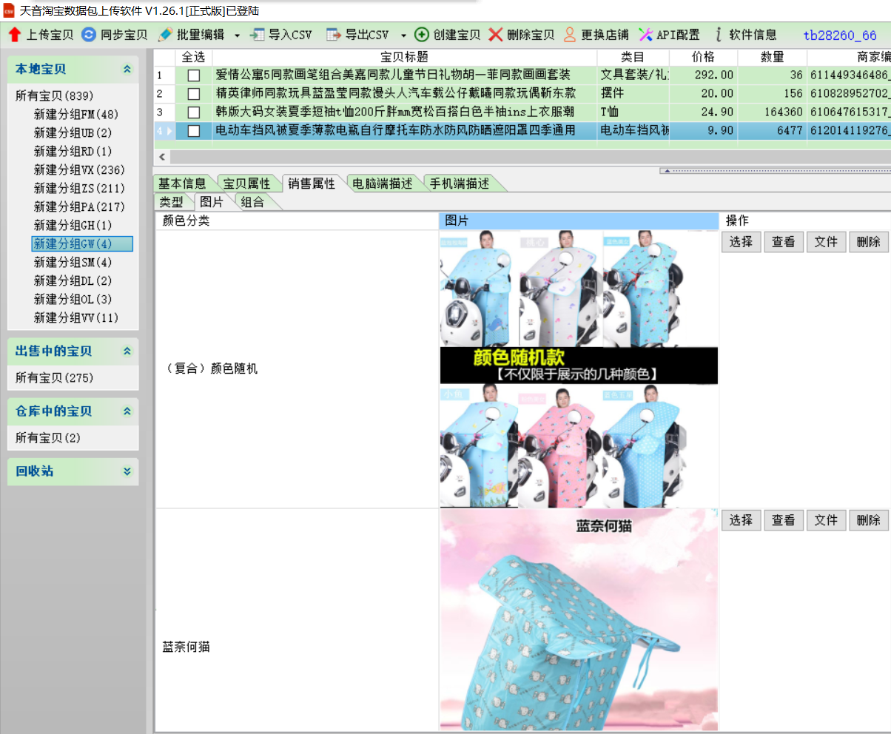Open the API配置 tools icon
The width and height of the screenshot is (891, 734).
(x=645, y=35)
